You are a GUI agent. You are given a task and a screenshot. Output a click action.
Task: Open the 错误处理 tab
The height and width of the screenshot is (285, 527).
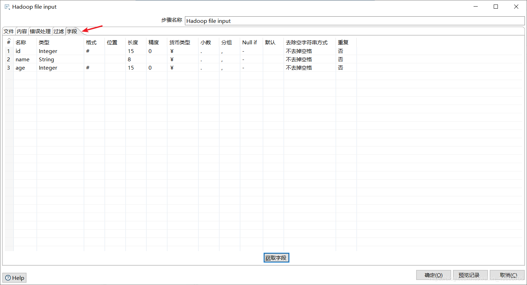point(40,32)
